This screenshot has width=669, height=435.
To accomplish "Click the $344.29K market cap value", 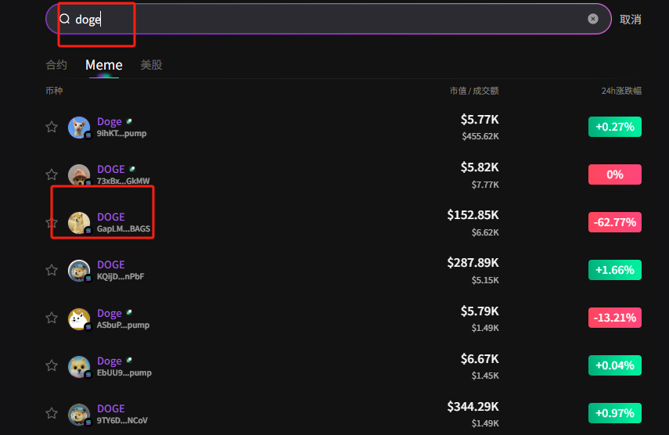I will tap(473, 407).
